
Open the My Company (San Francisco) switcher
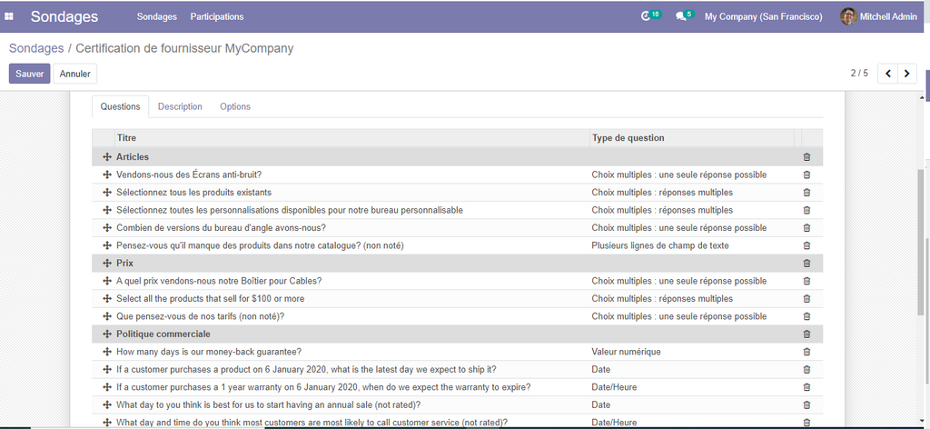tap(763, 16)
